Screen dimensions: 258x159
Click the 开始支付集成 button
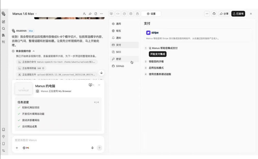tap(158, 54)
